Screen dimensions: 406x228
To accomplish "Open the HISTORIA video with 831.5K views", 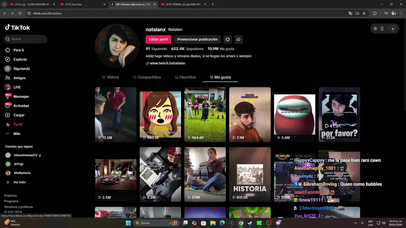I will click(x=250, y=174).
